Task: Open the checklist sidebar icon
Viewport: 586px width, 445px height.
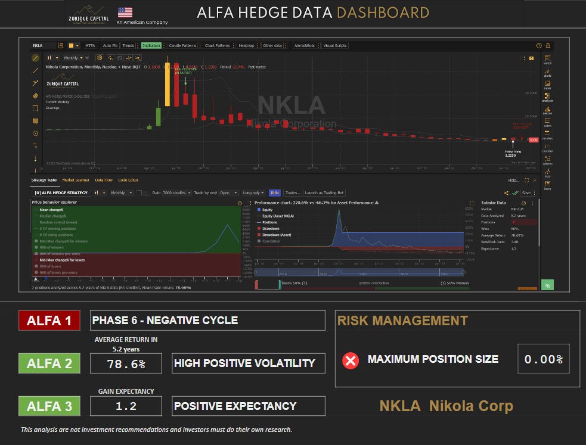Action: [547, 147]
